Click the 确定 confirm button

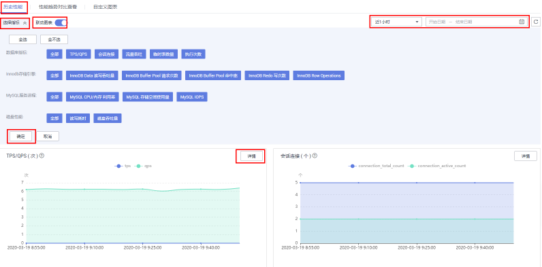point(21,137)
